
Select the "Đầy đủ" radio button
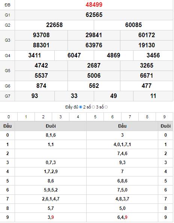point(81,107)
